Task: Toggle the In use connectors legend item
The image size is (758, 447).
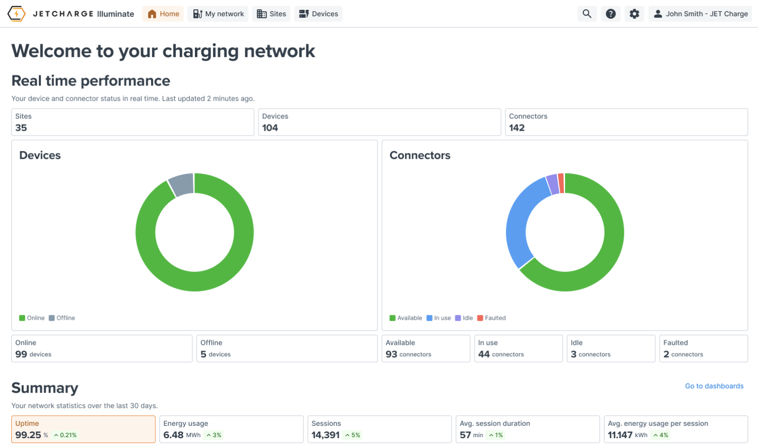Action: pos(439,318)
